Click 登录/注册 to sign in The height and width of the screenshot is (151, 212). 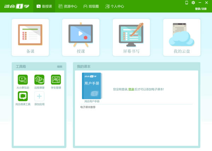click(201, 9)
